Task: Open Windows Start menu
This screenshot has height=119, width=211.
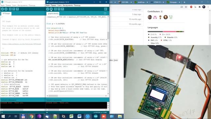Action: tap(3, 116)
